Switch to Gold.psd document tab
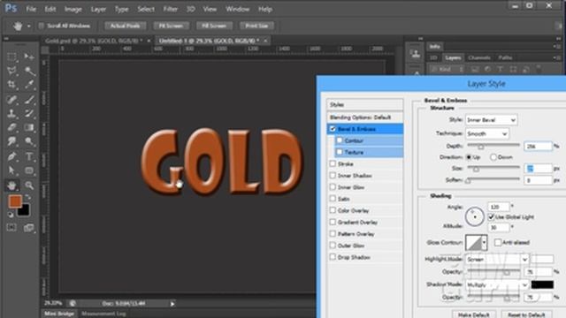This screenshot has width=566, height=318. tap(94, 41)
